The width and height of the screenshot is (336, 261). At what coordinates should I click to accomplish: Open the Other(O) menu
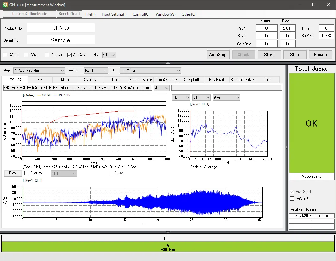tap(189, 14)
